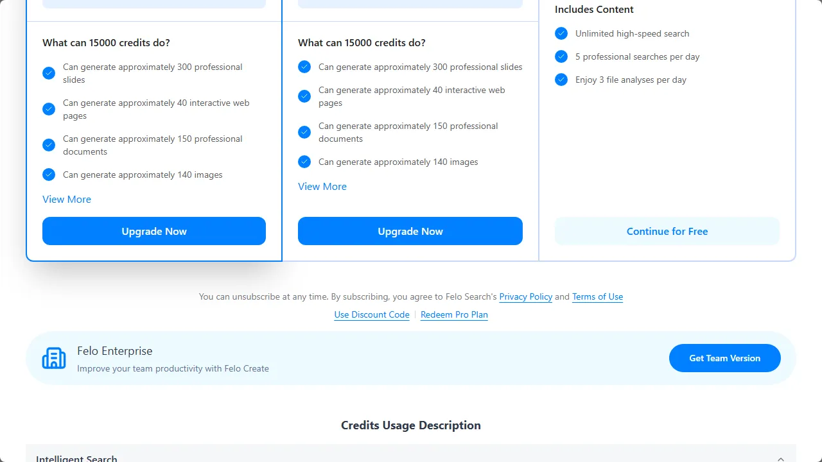Choose Continue for Free
Viewport: 822px width, 462px height.
(x=667, y=231)
